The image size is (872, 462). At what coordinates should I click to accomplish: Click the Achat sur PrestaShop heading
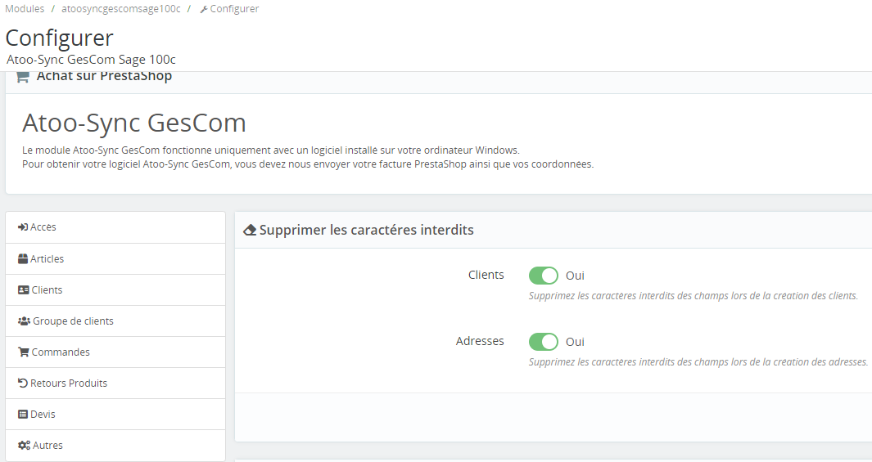(104, 76)
